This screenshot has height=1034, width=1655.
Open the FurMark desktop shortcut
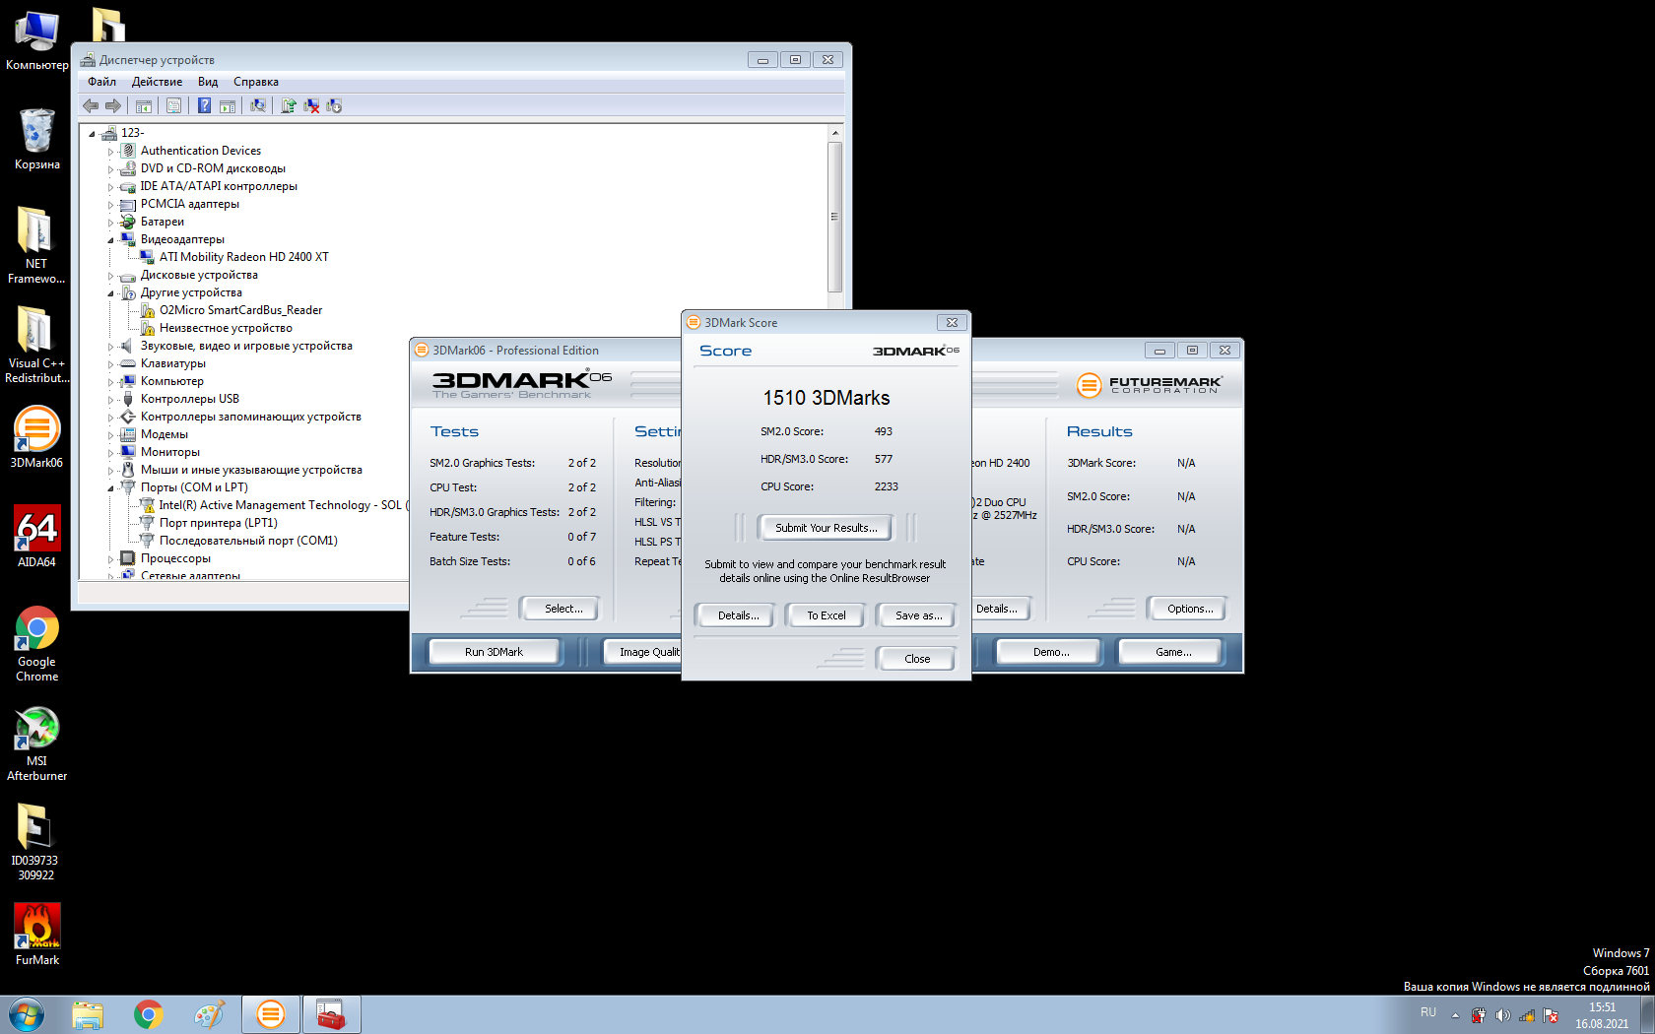click(x=36, y=935)
